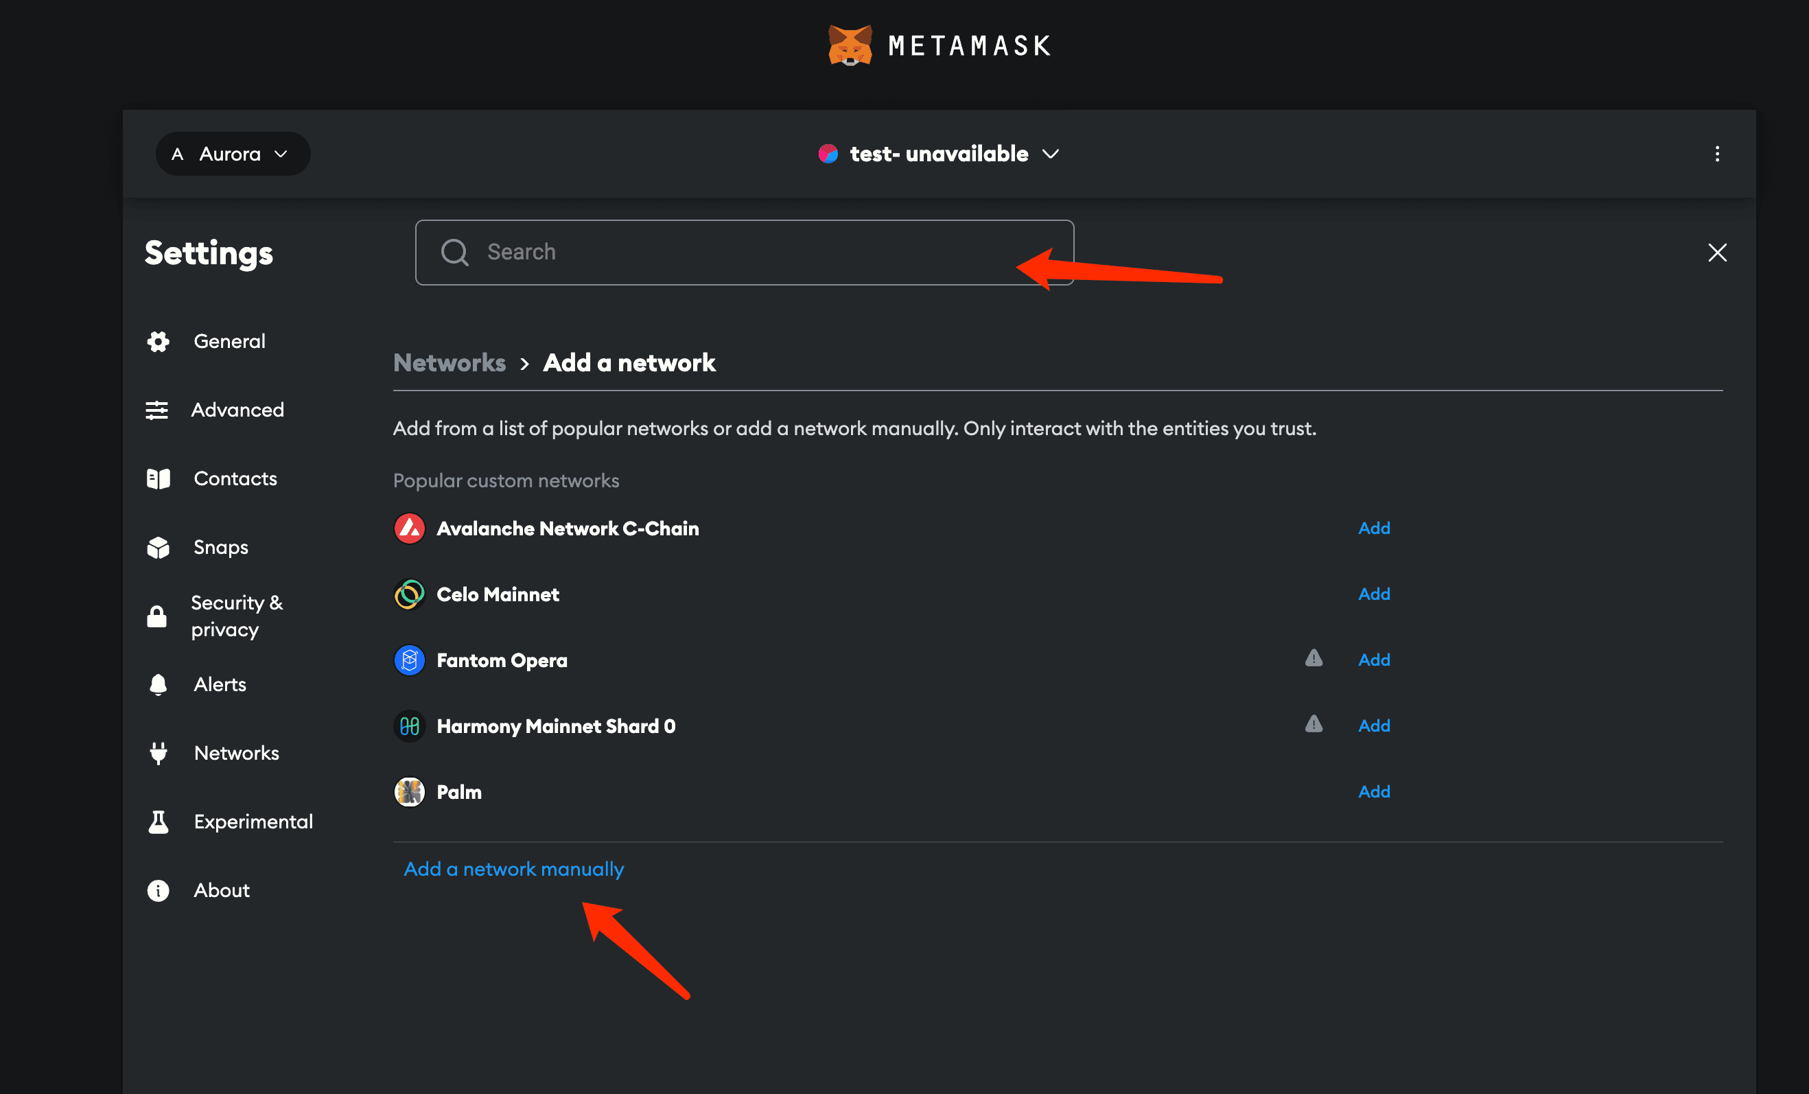The width and height of the screenshot is (1809, 1094).
Task: Select Add next to Avalanche Network C-Chain
Action: tap(1373, 527)
